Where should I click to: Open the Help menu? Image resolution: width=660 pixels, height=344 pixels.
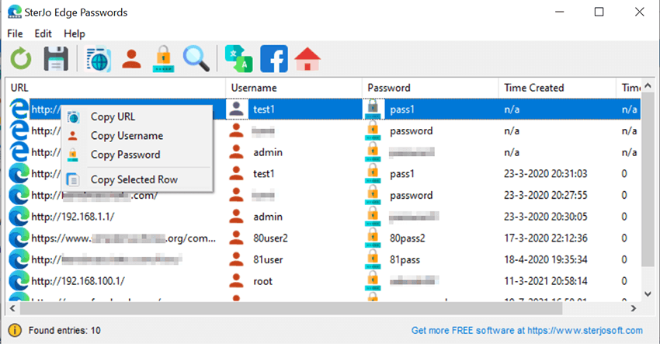75,33
